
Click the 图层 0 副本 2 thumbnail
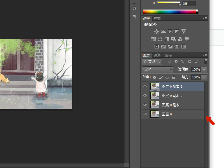point(155,95)
